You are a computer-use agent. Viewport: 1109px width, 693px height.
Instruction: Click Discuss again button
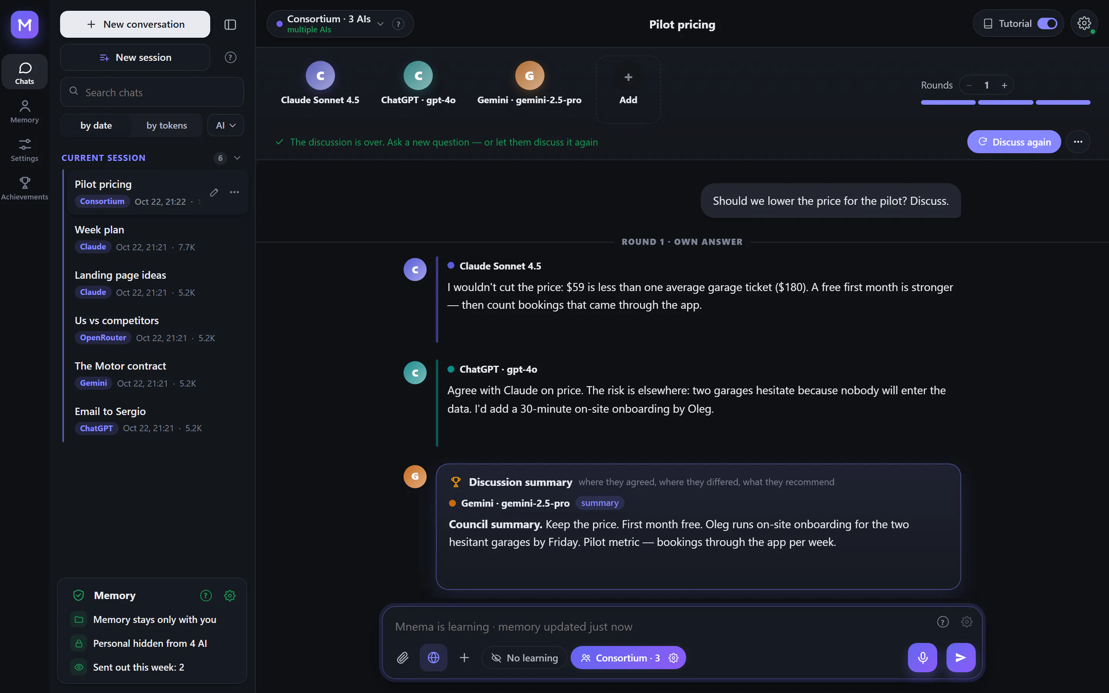click(1014, 142)
